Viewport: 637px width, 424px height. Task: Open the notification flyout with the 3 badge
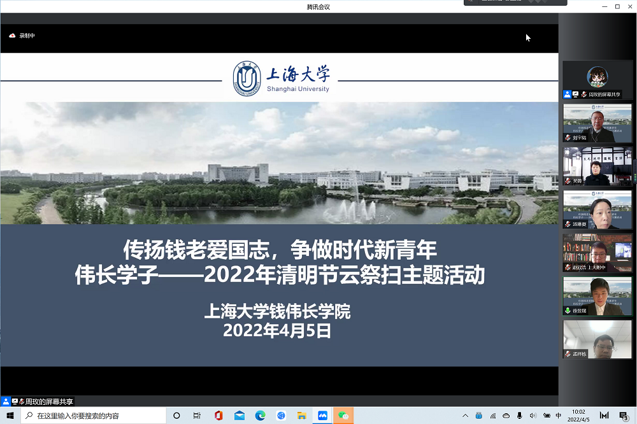pyautogui.click(x=622, y=415)
